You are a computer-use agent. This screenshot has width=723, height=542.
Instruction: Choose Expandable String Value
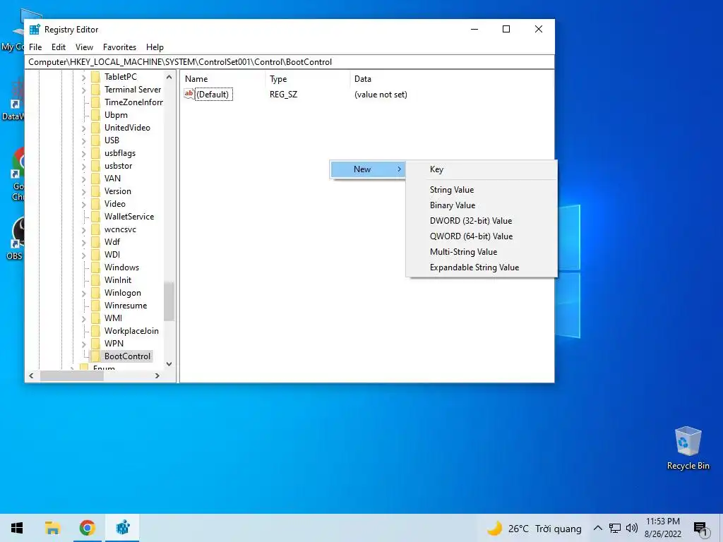pyautogui.click(x=482, y=267)
